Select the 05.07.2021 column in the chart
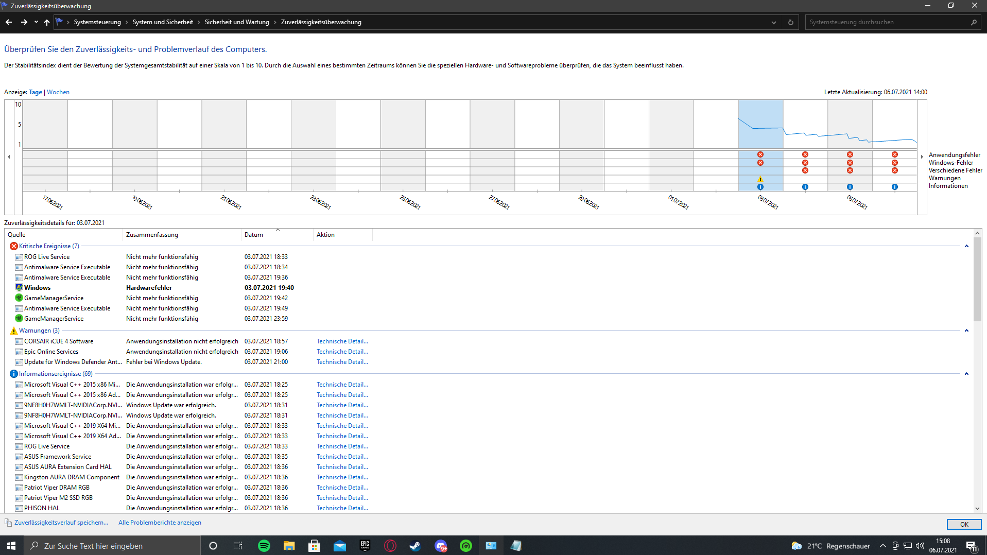 pos(850,145)
